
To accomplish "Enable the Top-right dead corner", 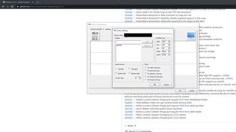I will click(129, 69).
